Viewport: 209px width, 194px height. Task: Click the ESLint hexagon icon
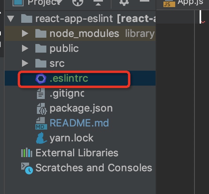click(x=41, y=79)
